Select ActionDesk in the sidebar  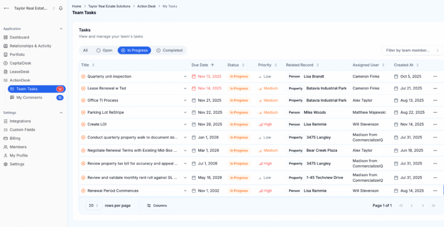20,80
